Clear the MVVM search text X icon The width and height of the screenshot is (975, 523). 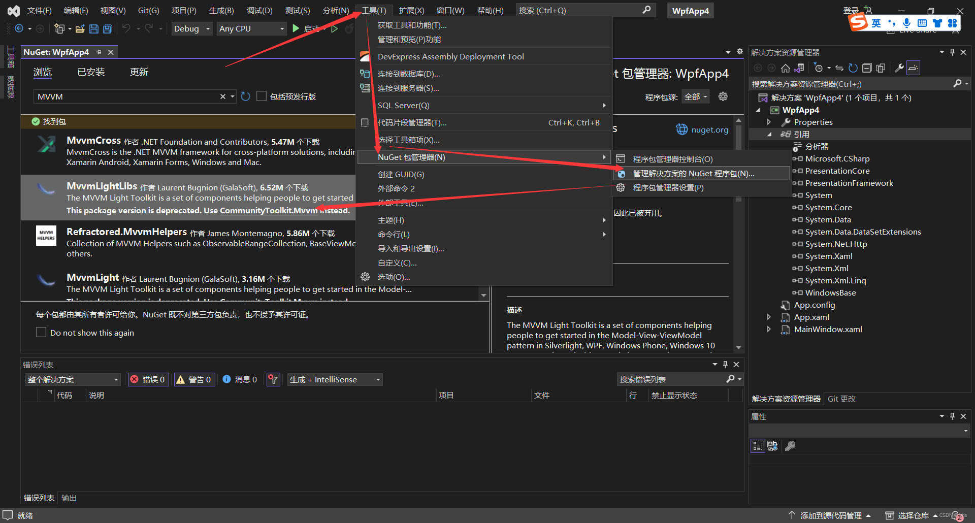coord(222,96)
